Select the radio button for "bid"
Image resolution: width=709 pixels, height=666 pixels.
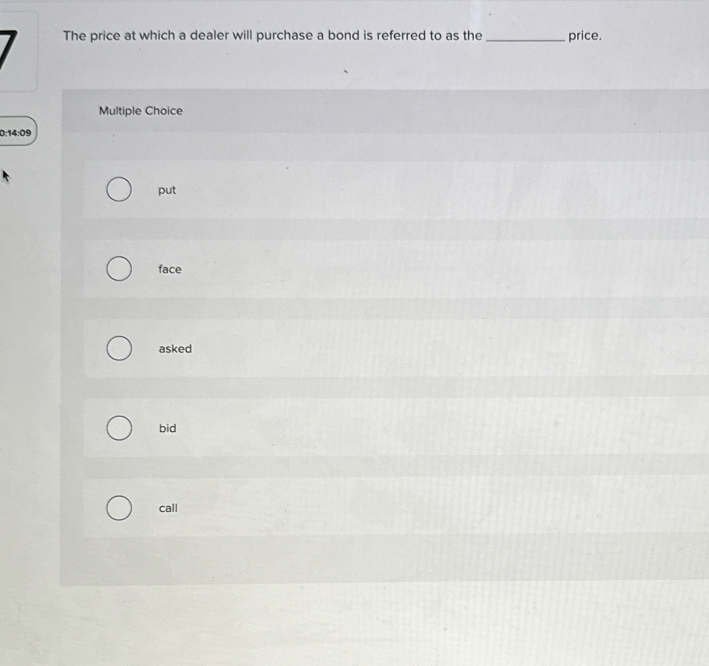tap(118, 428)
